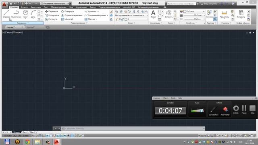Select the Круг circle tool

click(25, 14)
